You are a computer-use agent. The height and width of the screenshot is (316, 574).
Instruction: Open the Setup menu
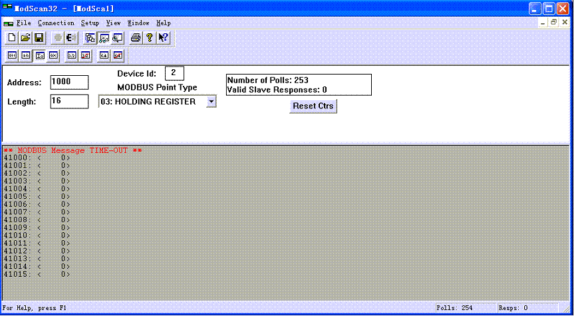coord(90,23)
